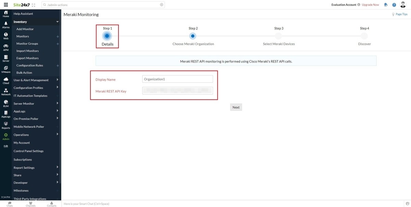The width and height of the screenshot is (411, 207).
Task: Click the Step 3 Select Meraki Devices marker
Action: (278, 36)
